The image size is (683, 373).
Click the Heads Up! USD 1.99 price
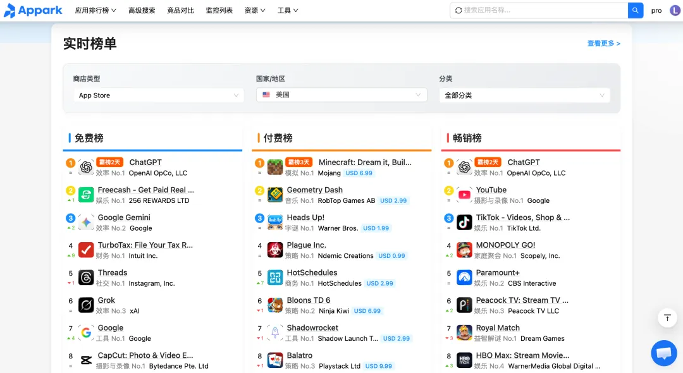376,228
